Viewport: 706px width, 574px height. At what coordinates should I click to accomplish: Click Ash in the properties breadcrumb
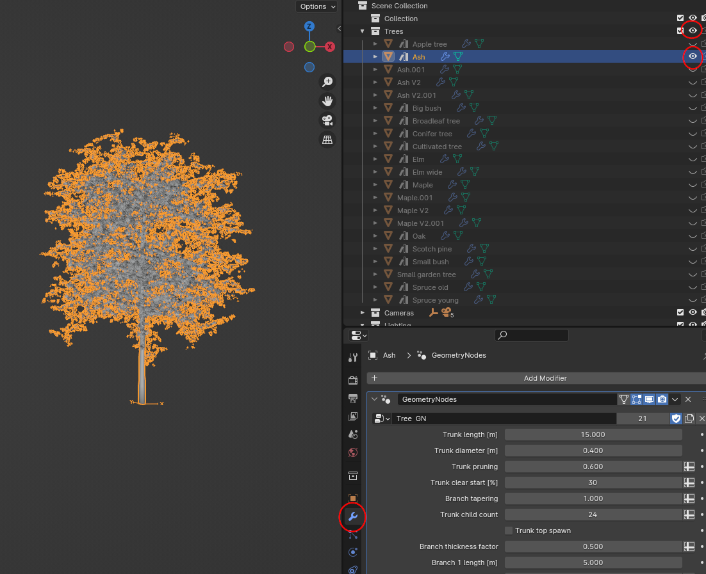tap(389, 355)
